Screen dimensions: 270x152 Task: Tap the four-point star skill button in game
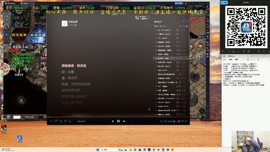pyautogui.click(x=200, y=58)
